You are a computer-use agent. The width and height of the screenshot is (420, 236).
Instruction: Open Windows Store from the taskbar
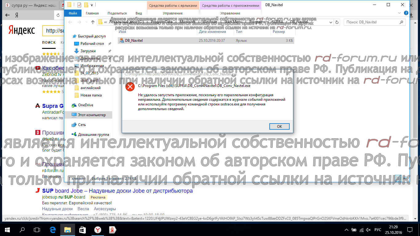pyautogui.click(x=82, y=230)
